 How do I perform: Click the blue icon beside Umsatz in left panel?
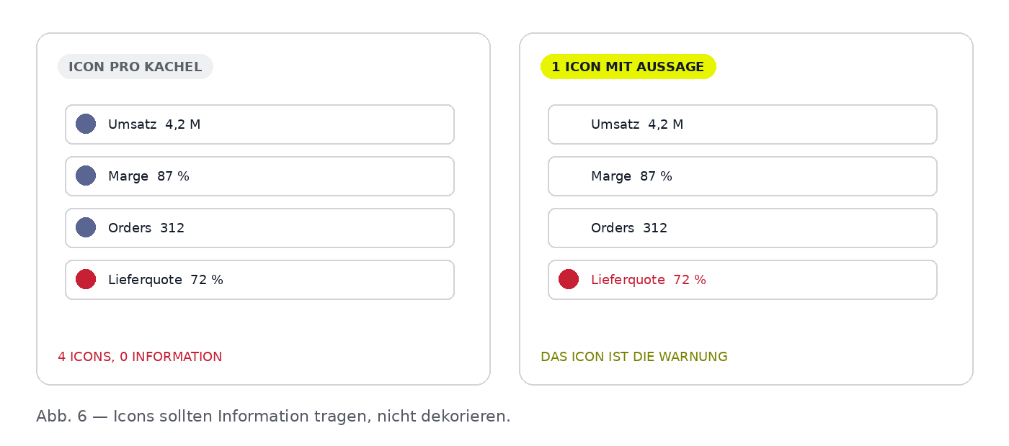coord(86,124)
